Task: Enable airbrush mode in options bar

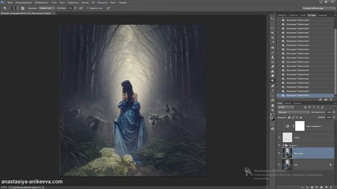Action: click(x=81, y=8)
